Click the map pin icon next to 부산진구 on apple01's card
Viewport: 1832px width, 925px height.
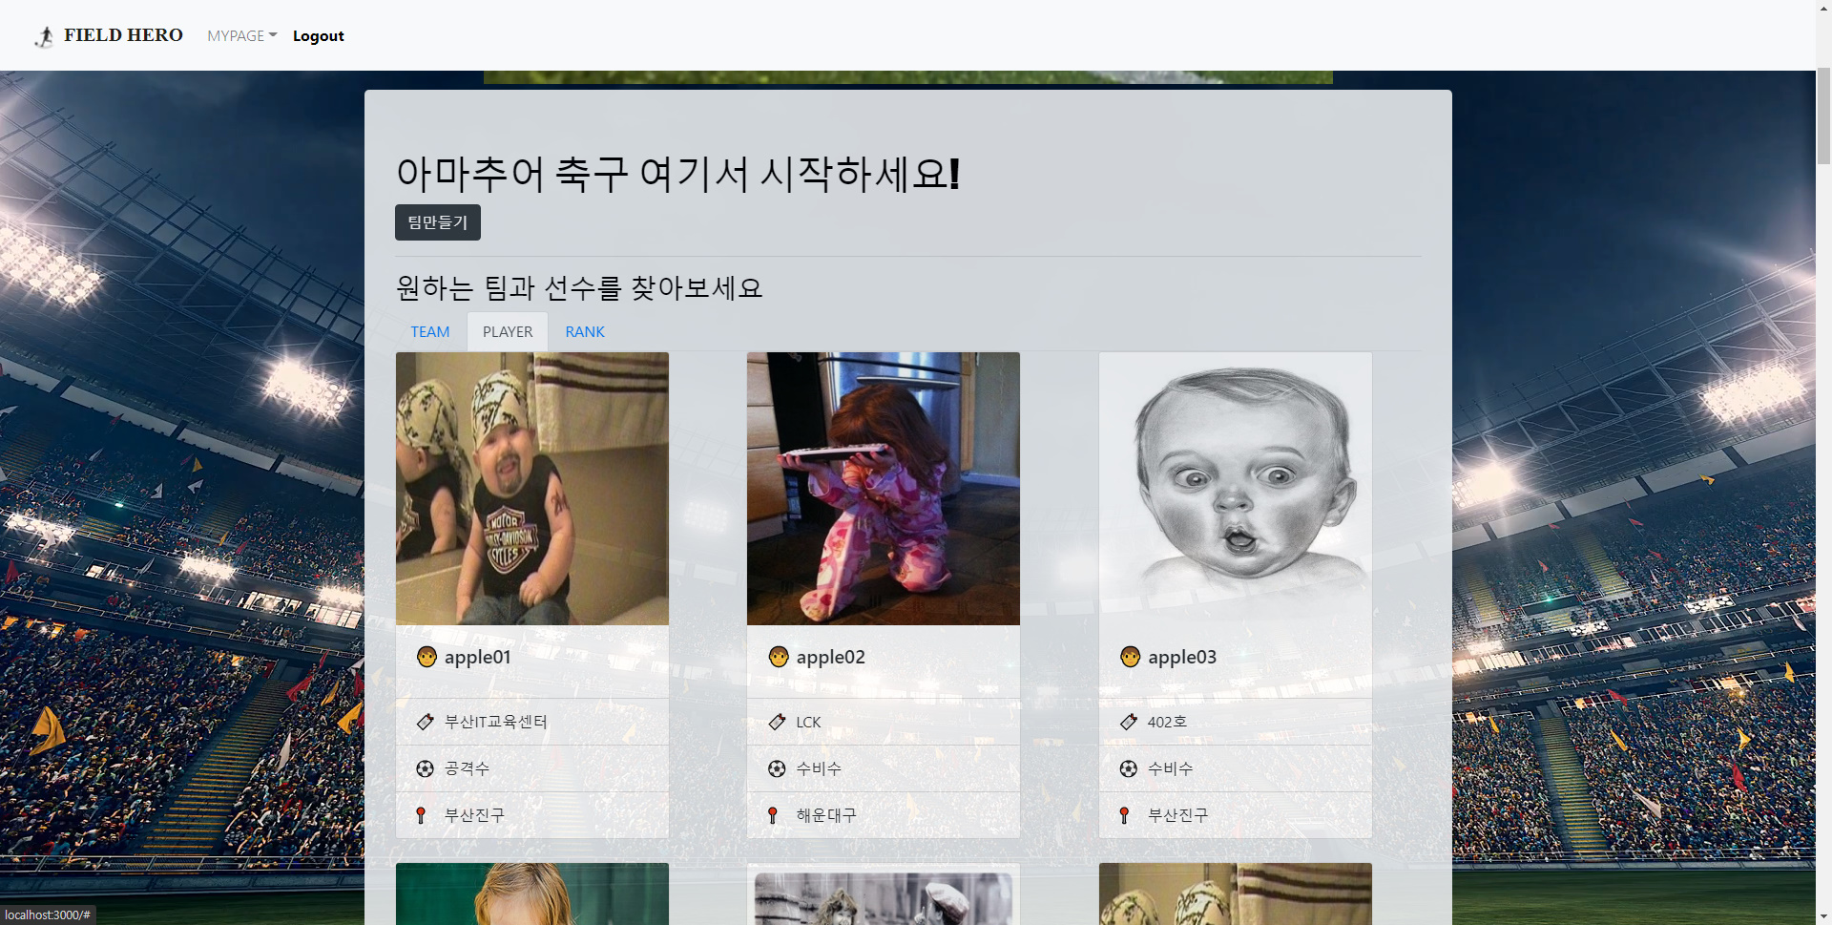[421, 815]
